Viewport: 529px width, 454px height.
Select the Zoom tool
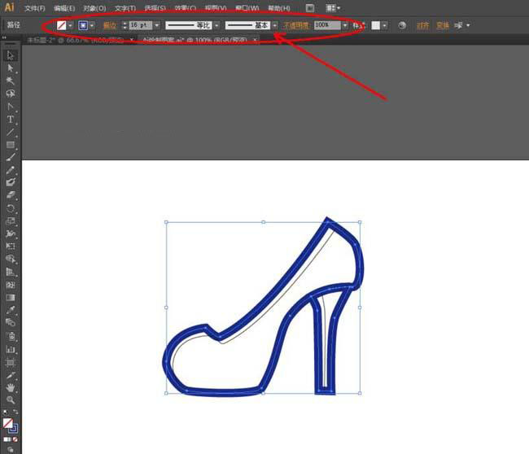[10, 400]
